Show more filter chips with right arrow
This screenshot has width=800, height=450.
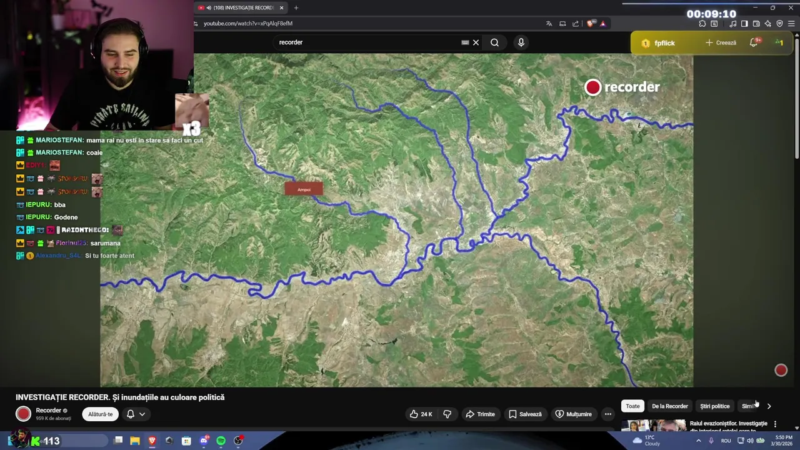769,406
